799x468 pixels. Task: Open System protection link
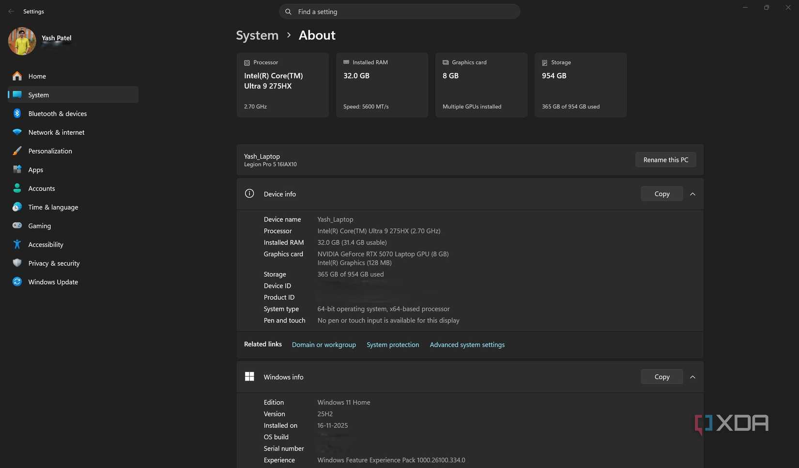pyautogui.click(x=393, y=344)
